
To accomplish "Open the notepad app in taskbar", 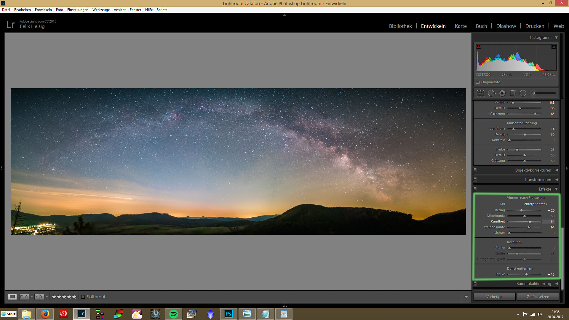I will [266, 314].
